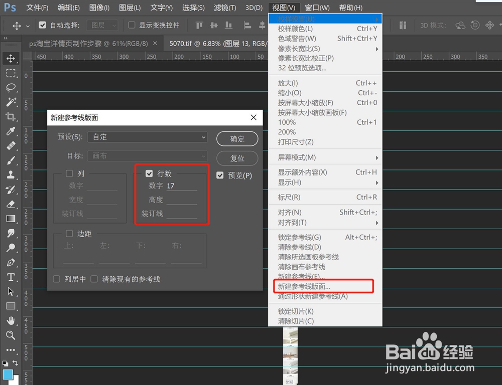Select the Crop tool
Image resolution: width=502 pixels, height=385 pixels.
tap(11, 117)
